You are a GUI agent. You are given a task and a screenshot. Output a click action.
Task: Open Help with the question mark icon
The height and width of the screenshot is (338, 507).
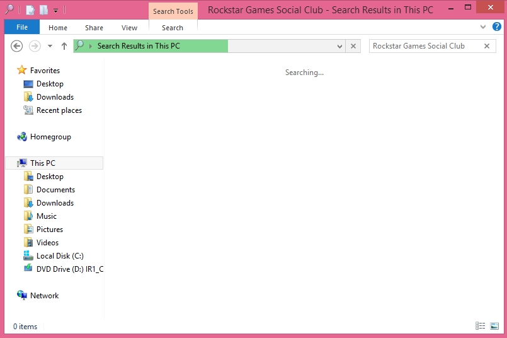click(x=497, y=26)
